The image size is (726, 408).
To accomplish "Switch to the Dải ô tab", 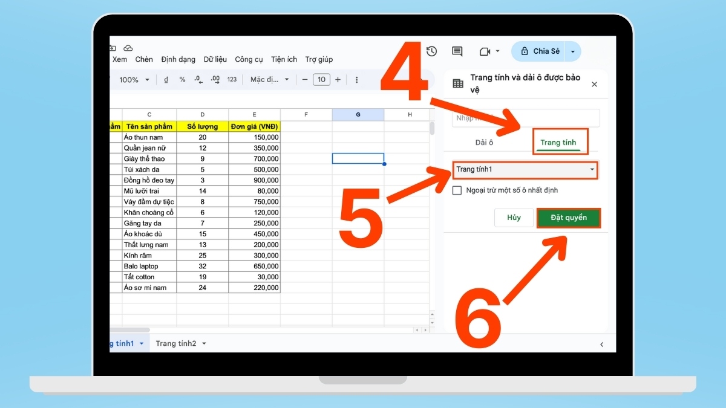I will (485, 143).
